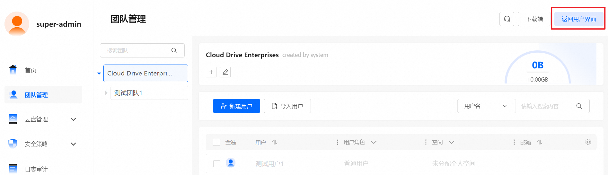This screenshot has height=175, width=608.
Task: Open 日志审计 in the sidebar
Action: 43,169
